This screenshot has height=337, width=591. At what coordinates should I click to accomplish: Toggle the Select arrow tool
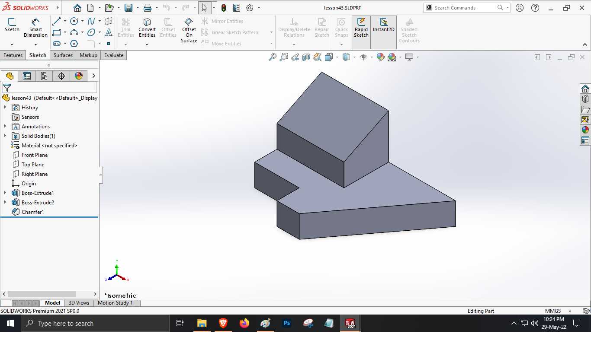click(204, 8)
